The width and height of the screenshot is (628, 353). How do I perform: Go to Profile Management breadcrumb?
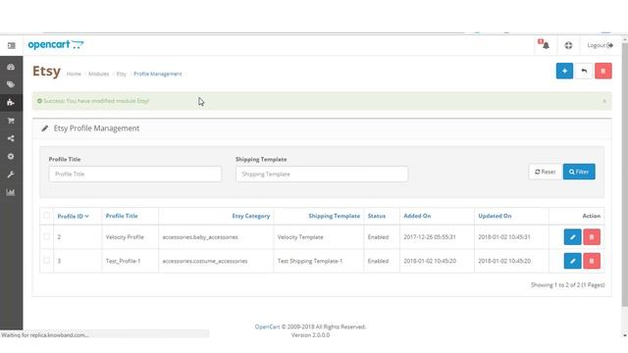click(x=158, y=74)
